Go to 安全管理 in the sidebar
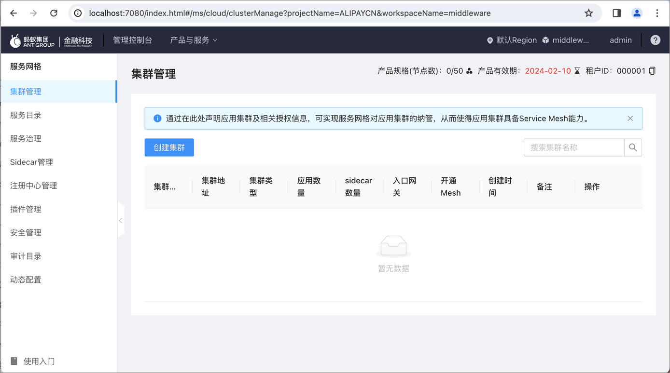670x373 pixels. click(58, 233)
